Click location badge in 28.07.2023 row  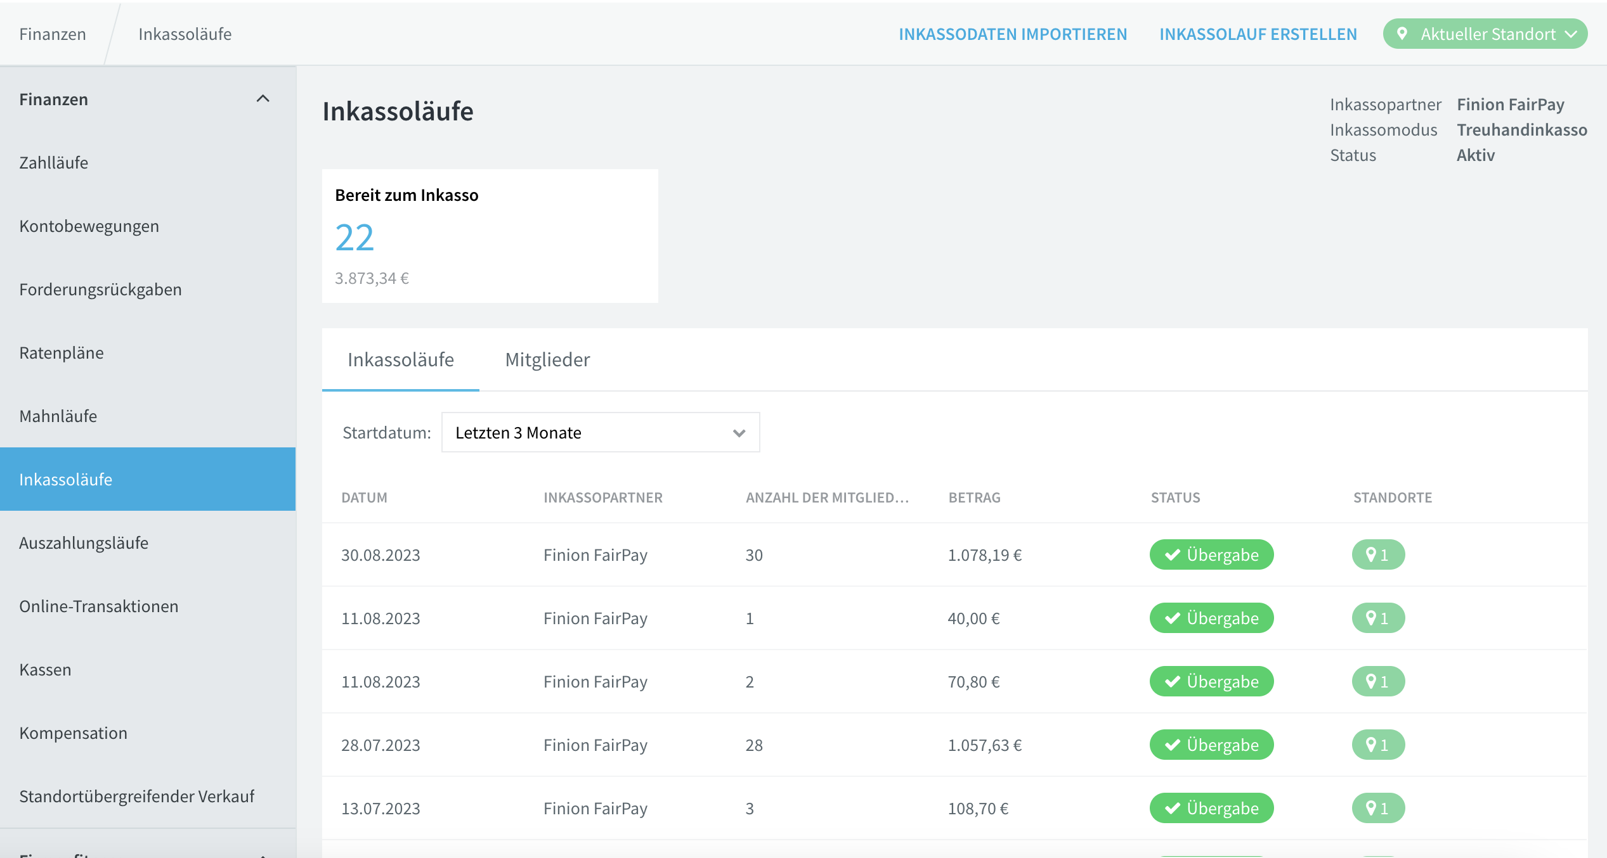tap(1378, 745)
